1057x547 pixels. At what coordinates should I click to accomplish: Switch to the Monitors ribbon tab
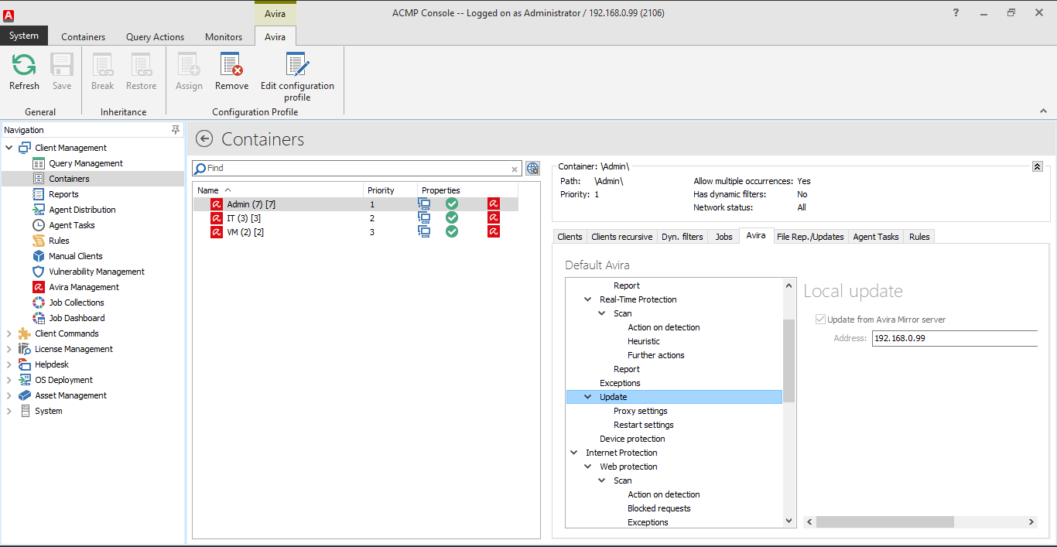224,36
